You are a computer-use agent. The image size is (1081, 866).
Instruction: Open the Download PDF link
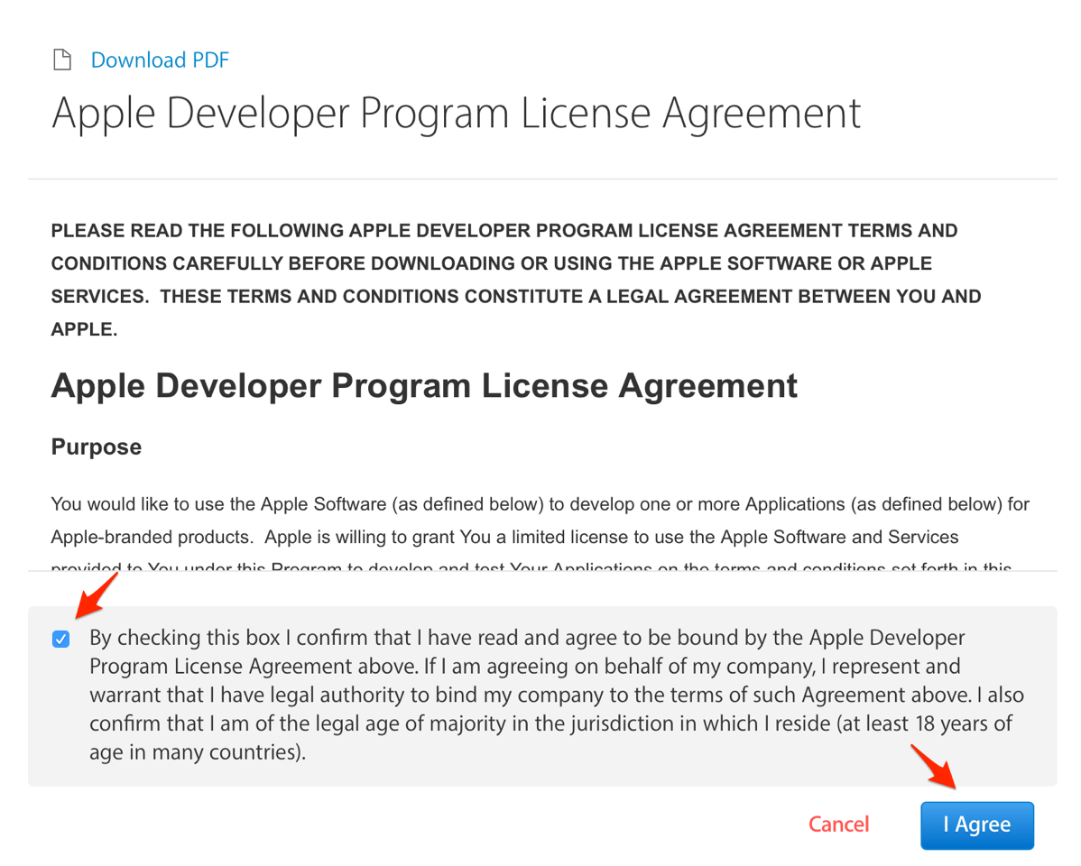tap(160, 60)
